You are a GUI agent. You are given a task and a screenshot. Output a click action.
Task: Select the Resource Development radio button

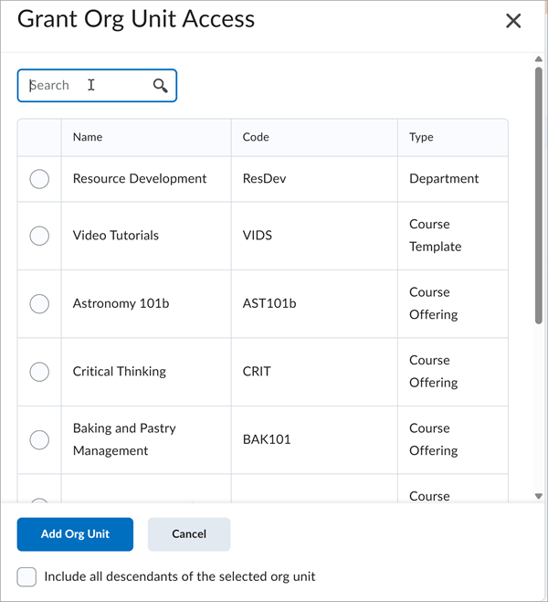point(39,179)
